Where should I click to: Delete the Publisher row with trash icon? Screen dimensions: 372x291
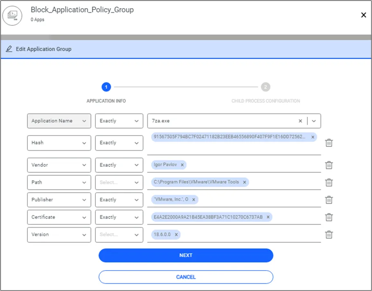(329, 200)
